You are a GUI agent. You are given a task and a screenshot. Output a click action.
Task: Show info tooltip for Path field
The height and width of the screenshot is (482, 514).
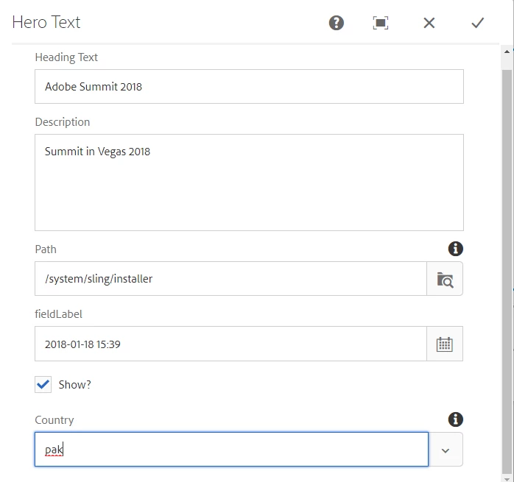[x=456, y=249]
